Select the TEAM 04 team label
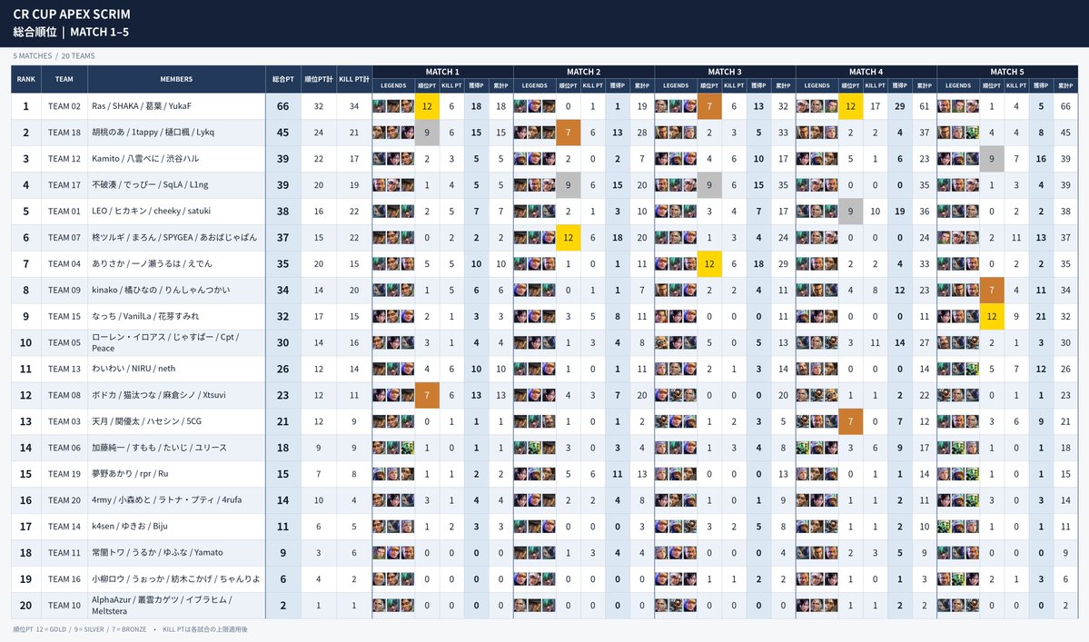 (64, 263)
